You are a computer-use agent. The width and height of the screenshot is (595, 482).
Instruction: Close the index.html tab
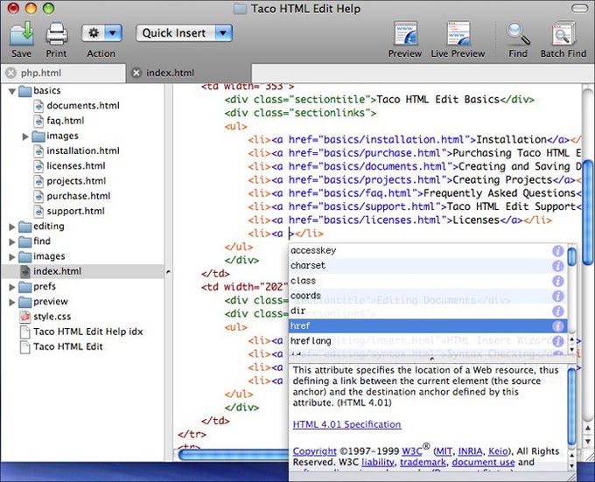click(136, 73)
